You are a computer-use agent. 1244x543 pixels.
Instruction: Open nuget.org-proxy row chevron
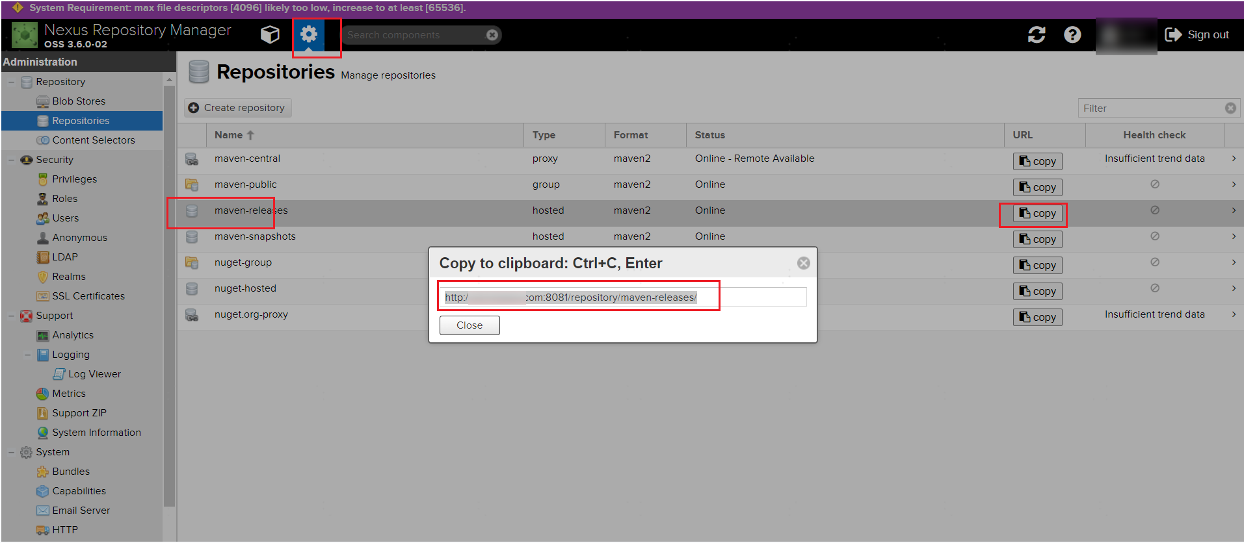tap(1234, 314)
